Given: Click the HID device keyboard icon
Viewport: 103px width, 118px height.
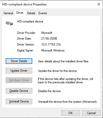Looking at the screenshot, I should coord(10,23).
